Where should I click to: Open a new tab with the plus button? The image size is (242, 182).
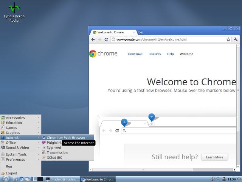141,33
